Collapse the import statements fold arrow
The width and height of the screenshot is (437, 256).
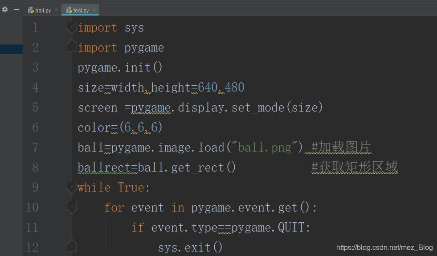(72, 27)
